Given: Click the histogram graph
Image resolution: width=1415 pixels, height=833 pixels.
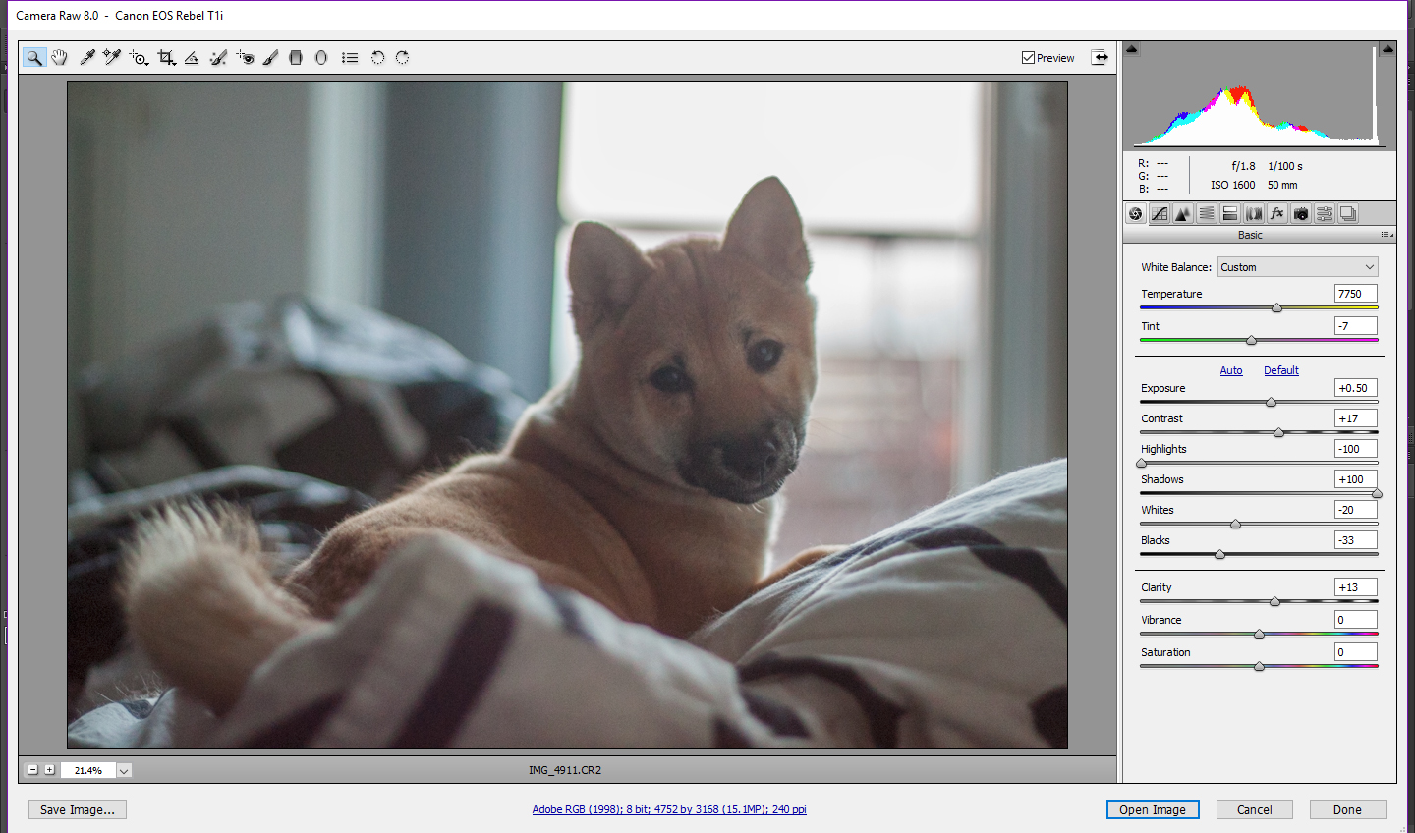Looking at the screenshot, I should 1259,96.
